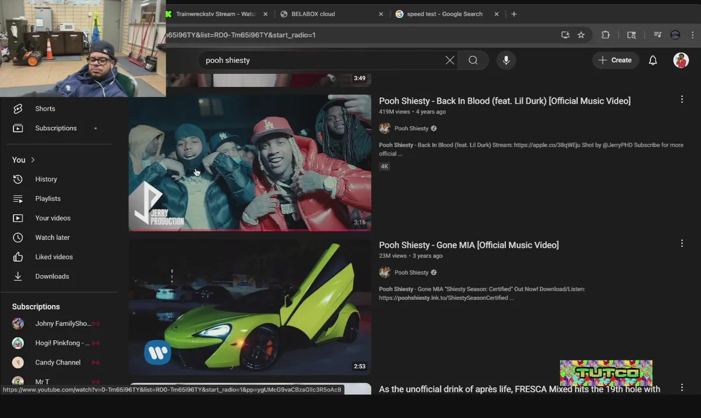Click the 419M views text
Screen dimensions: 701x418
395,111
